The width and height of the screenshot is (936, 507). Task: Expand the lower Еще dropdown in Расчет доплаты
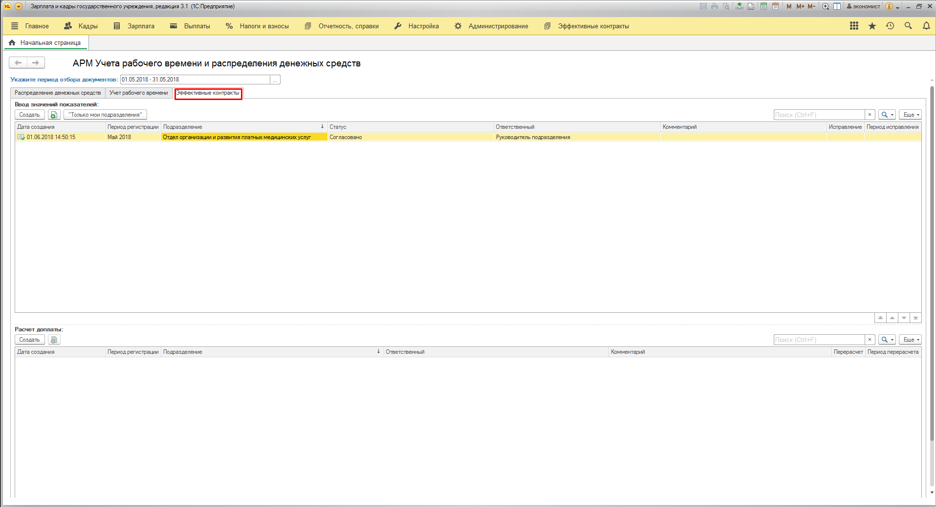(910, 340)
